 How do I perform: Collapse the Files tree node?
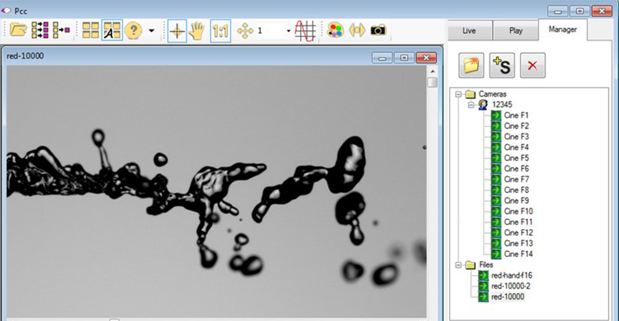[x=458, y=265]
